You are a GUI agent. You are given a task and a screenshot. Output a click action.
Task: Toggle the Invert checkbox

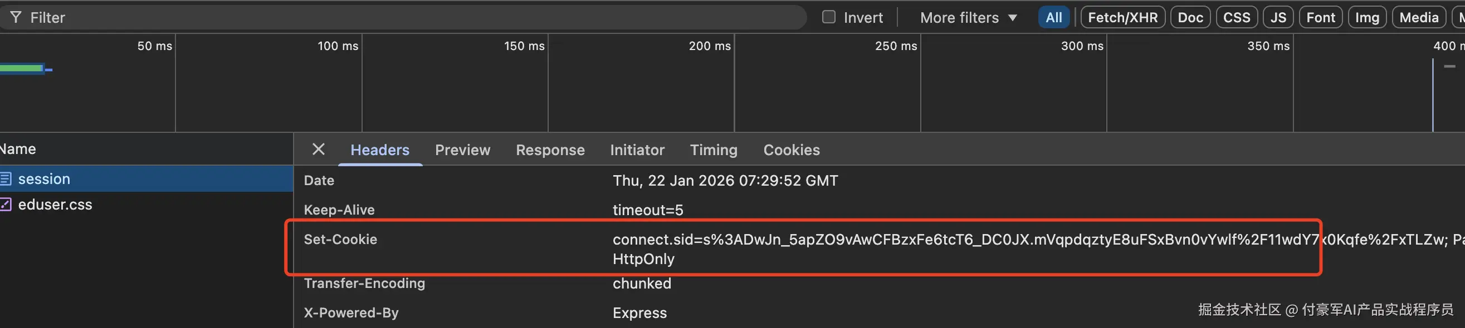[829, 17]
